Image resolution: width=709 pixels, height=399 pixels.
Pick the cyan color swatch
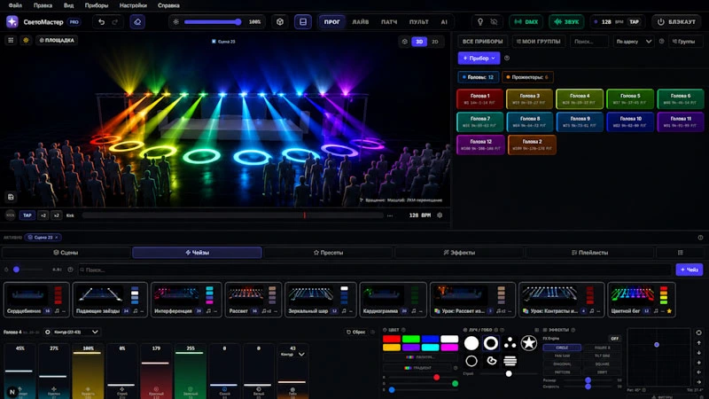coord(430,348)
